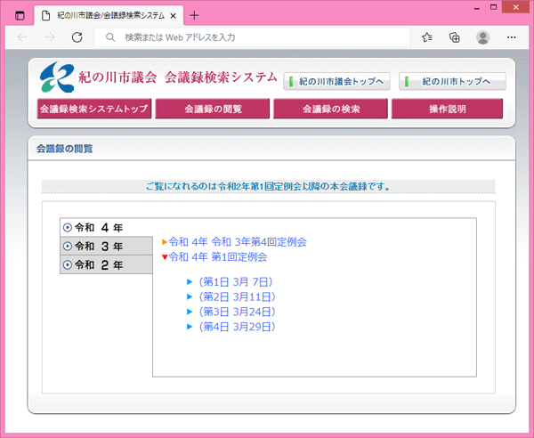Screen dimensions: 534x438
Task: Close the 紀の川市議会 tab
Action: pos(174,16)
